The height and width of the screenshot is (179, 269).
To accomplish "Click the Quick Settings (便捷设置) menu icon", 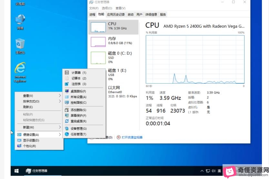I will tap(19, 135).
